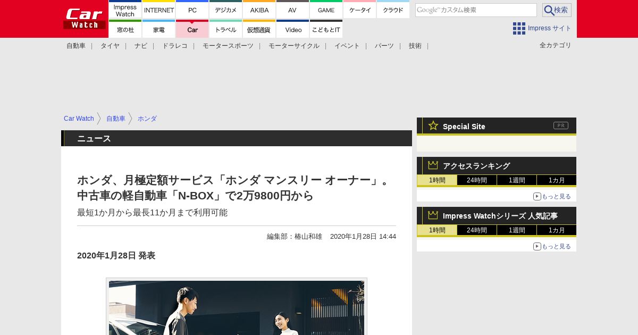Viewport: 638px width, 335px height.
Task: Select 24時間 tab in アクセスランキング
Action: [x=477, y=180]
